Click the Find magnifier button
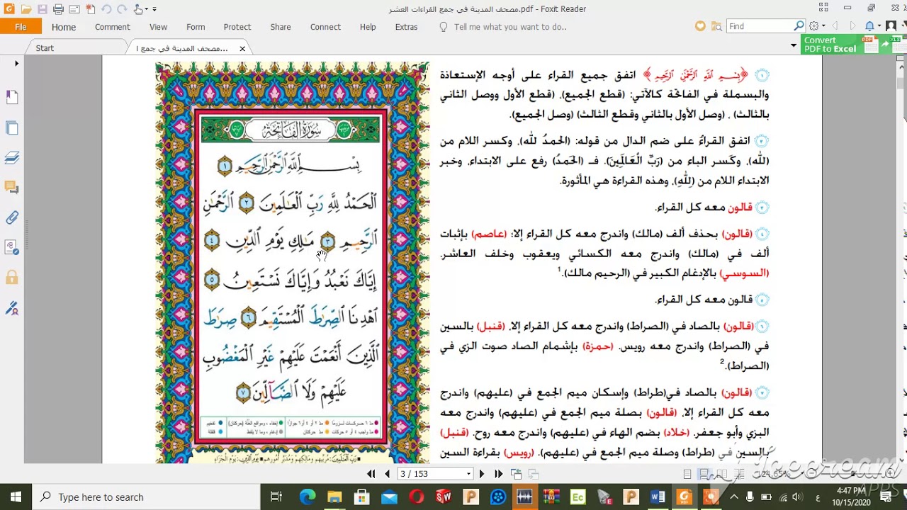 point(799,26)
